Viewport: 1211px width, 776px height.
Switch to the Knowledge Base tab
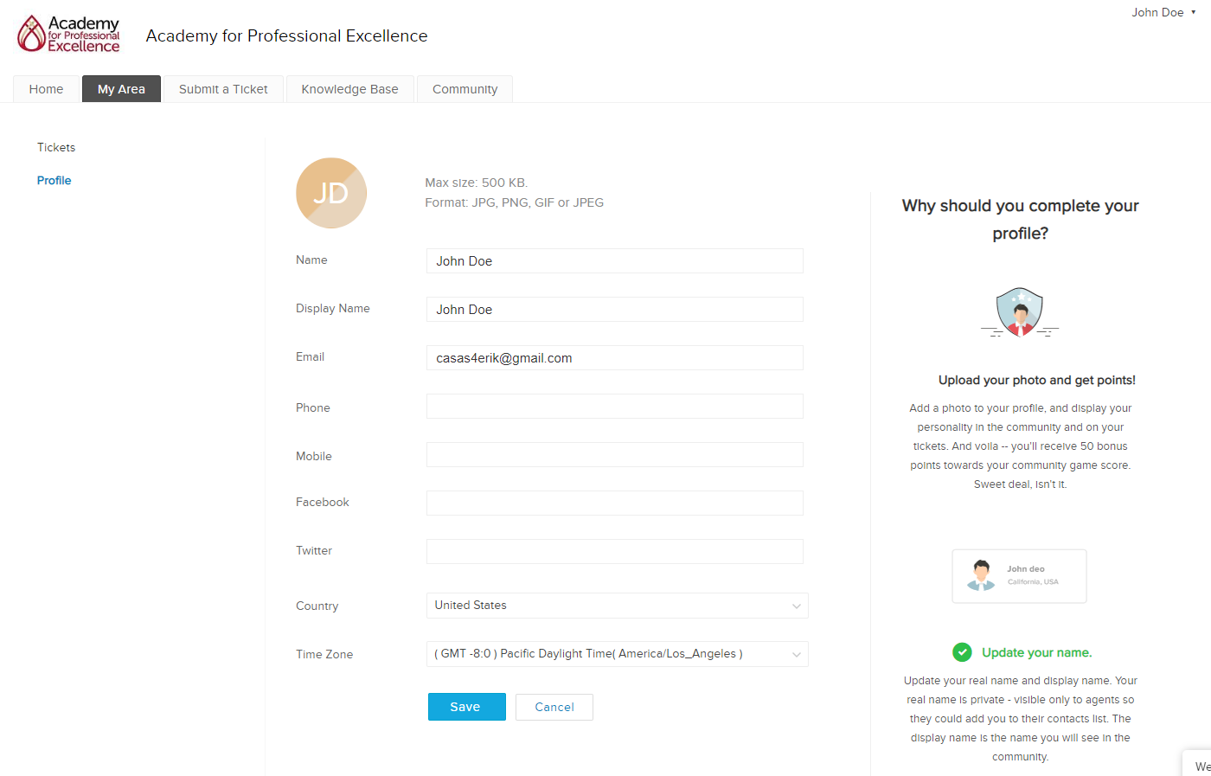point(349,89)
